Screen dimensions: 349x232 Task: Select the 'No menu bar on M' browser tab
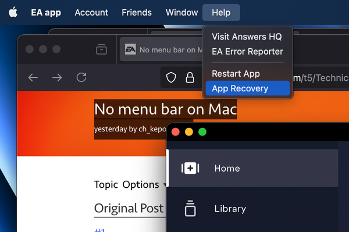coord(161,49)
